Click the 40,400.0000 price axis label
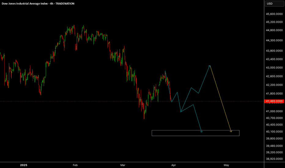Image resolution: width=285 pixels, height=168 pixels. (274, 125)
